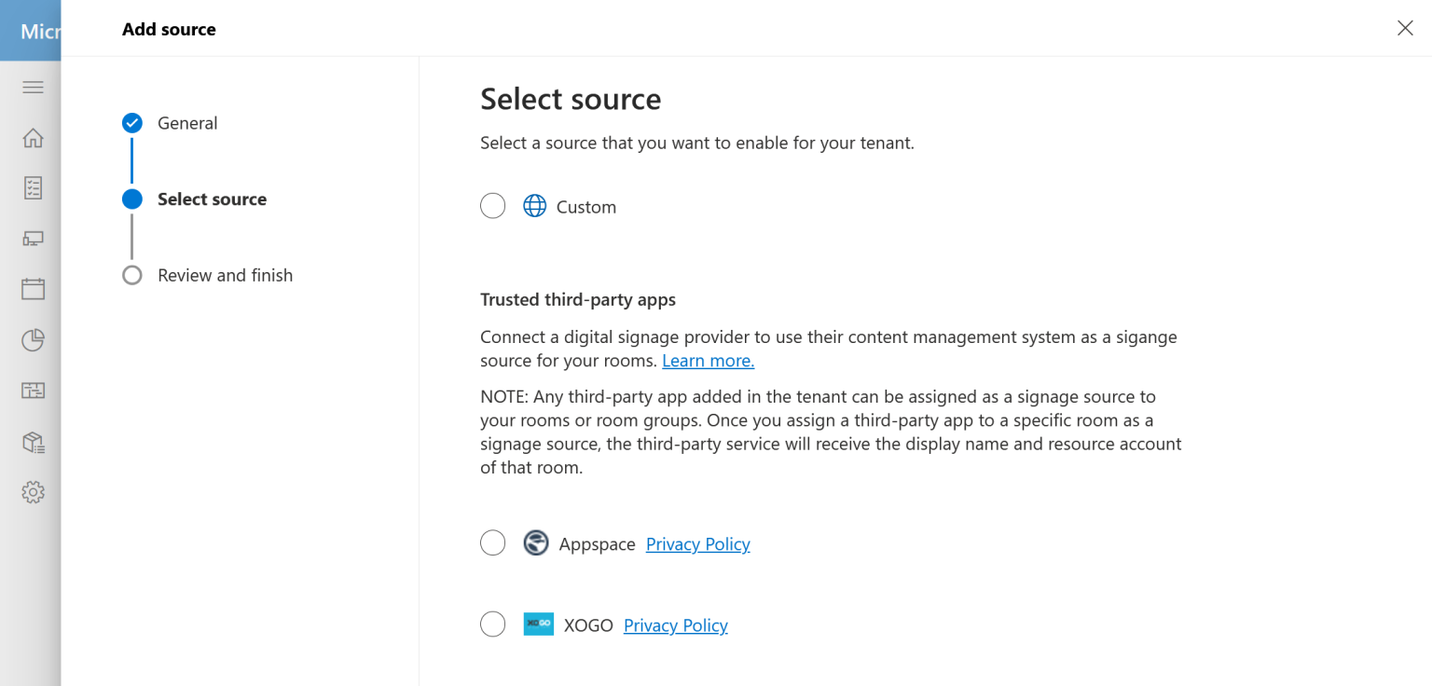1432x686 pixels.
Task: Select XOGO as the signage source
Action: pyautogui.click(x=492, y=624)
